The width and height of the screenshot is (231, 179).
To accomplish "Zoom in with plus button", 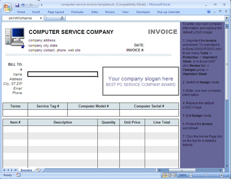I will 221,175.
